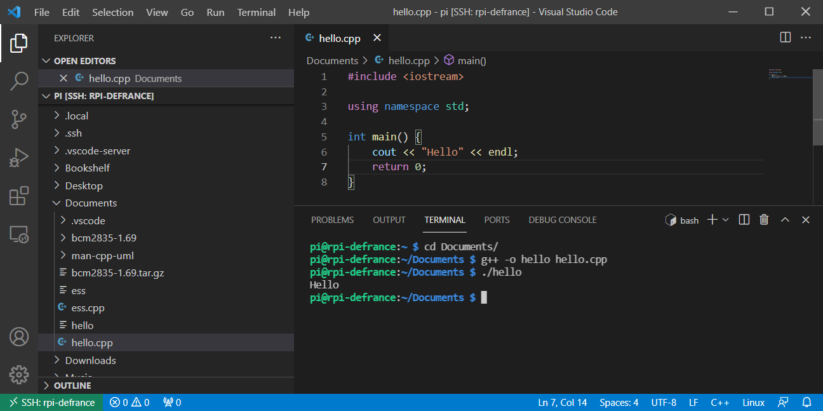823x411 pixels.
Task: Open the Search view in activity bar
Action: (x=19, y=81)
